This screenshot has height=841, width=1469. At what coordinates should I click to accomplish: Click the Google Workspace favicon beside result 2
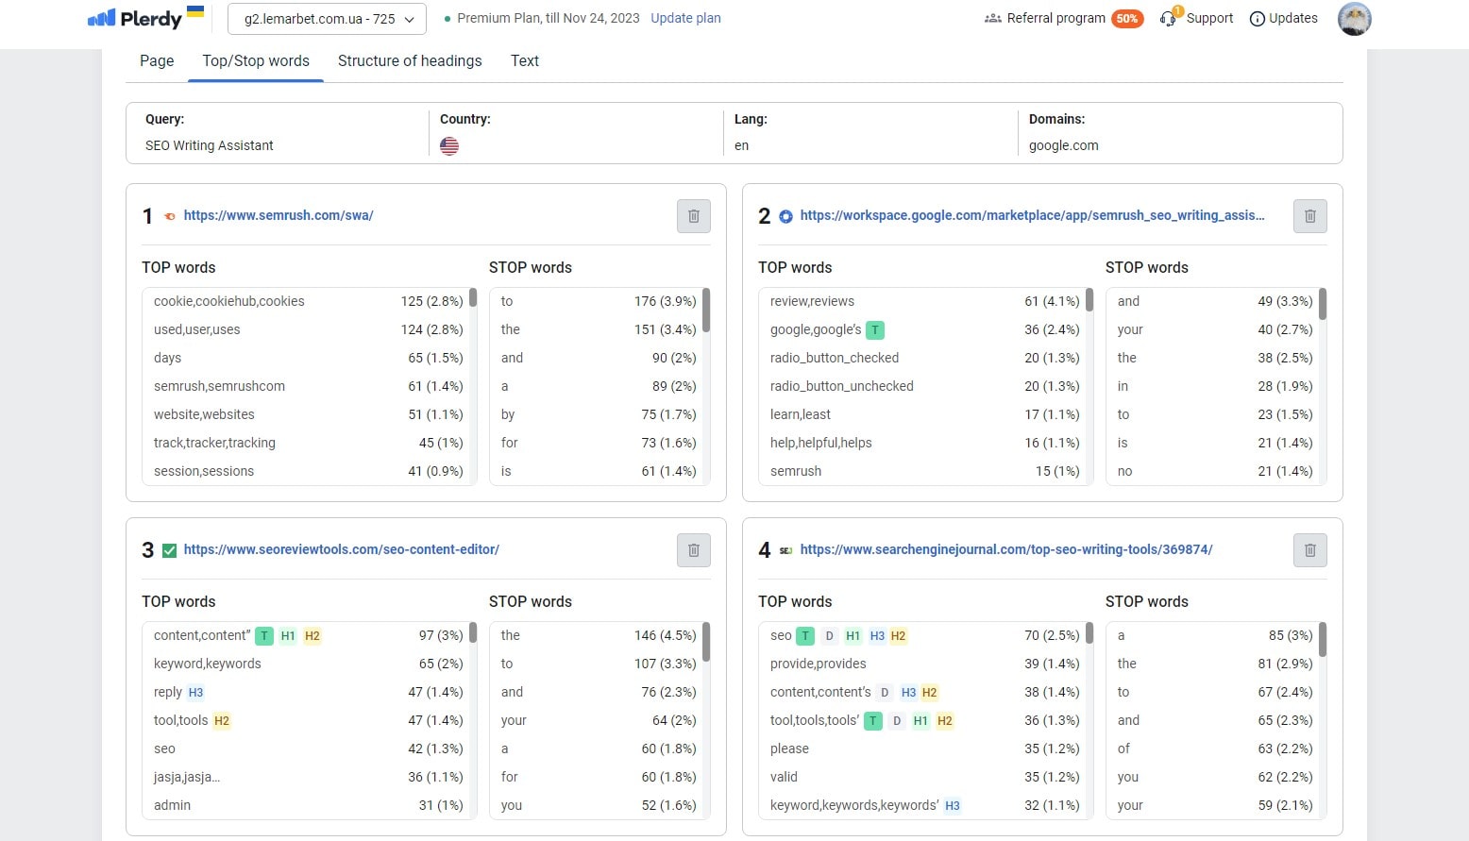785,216
